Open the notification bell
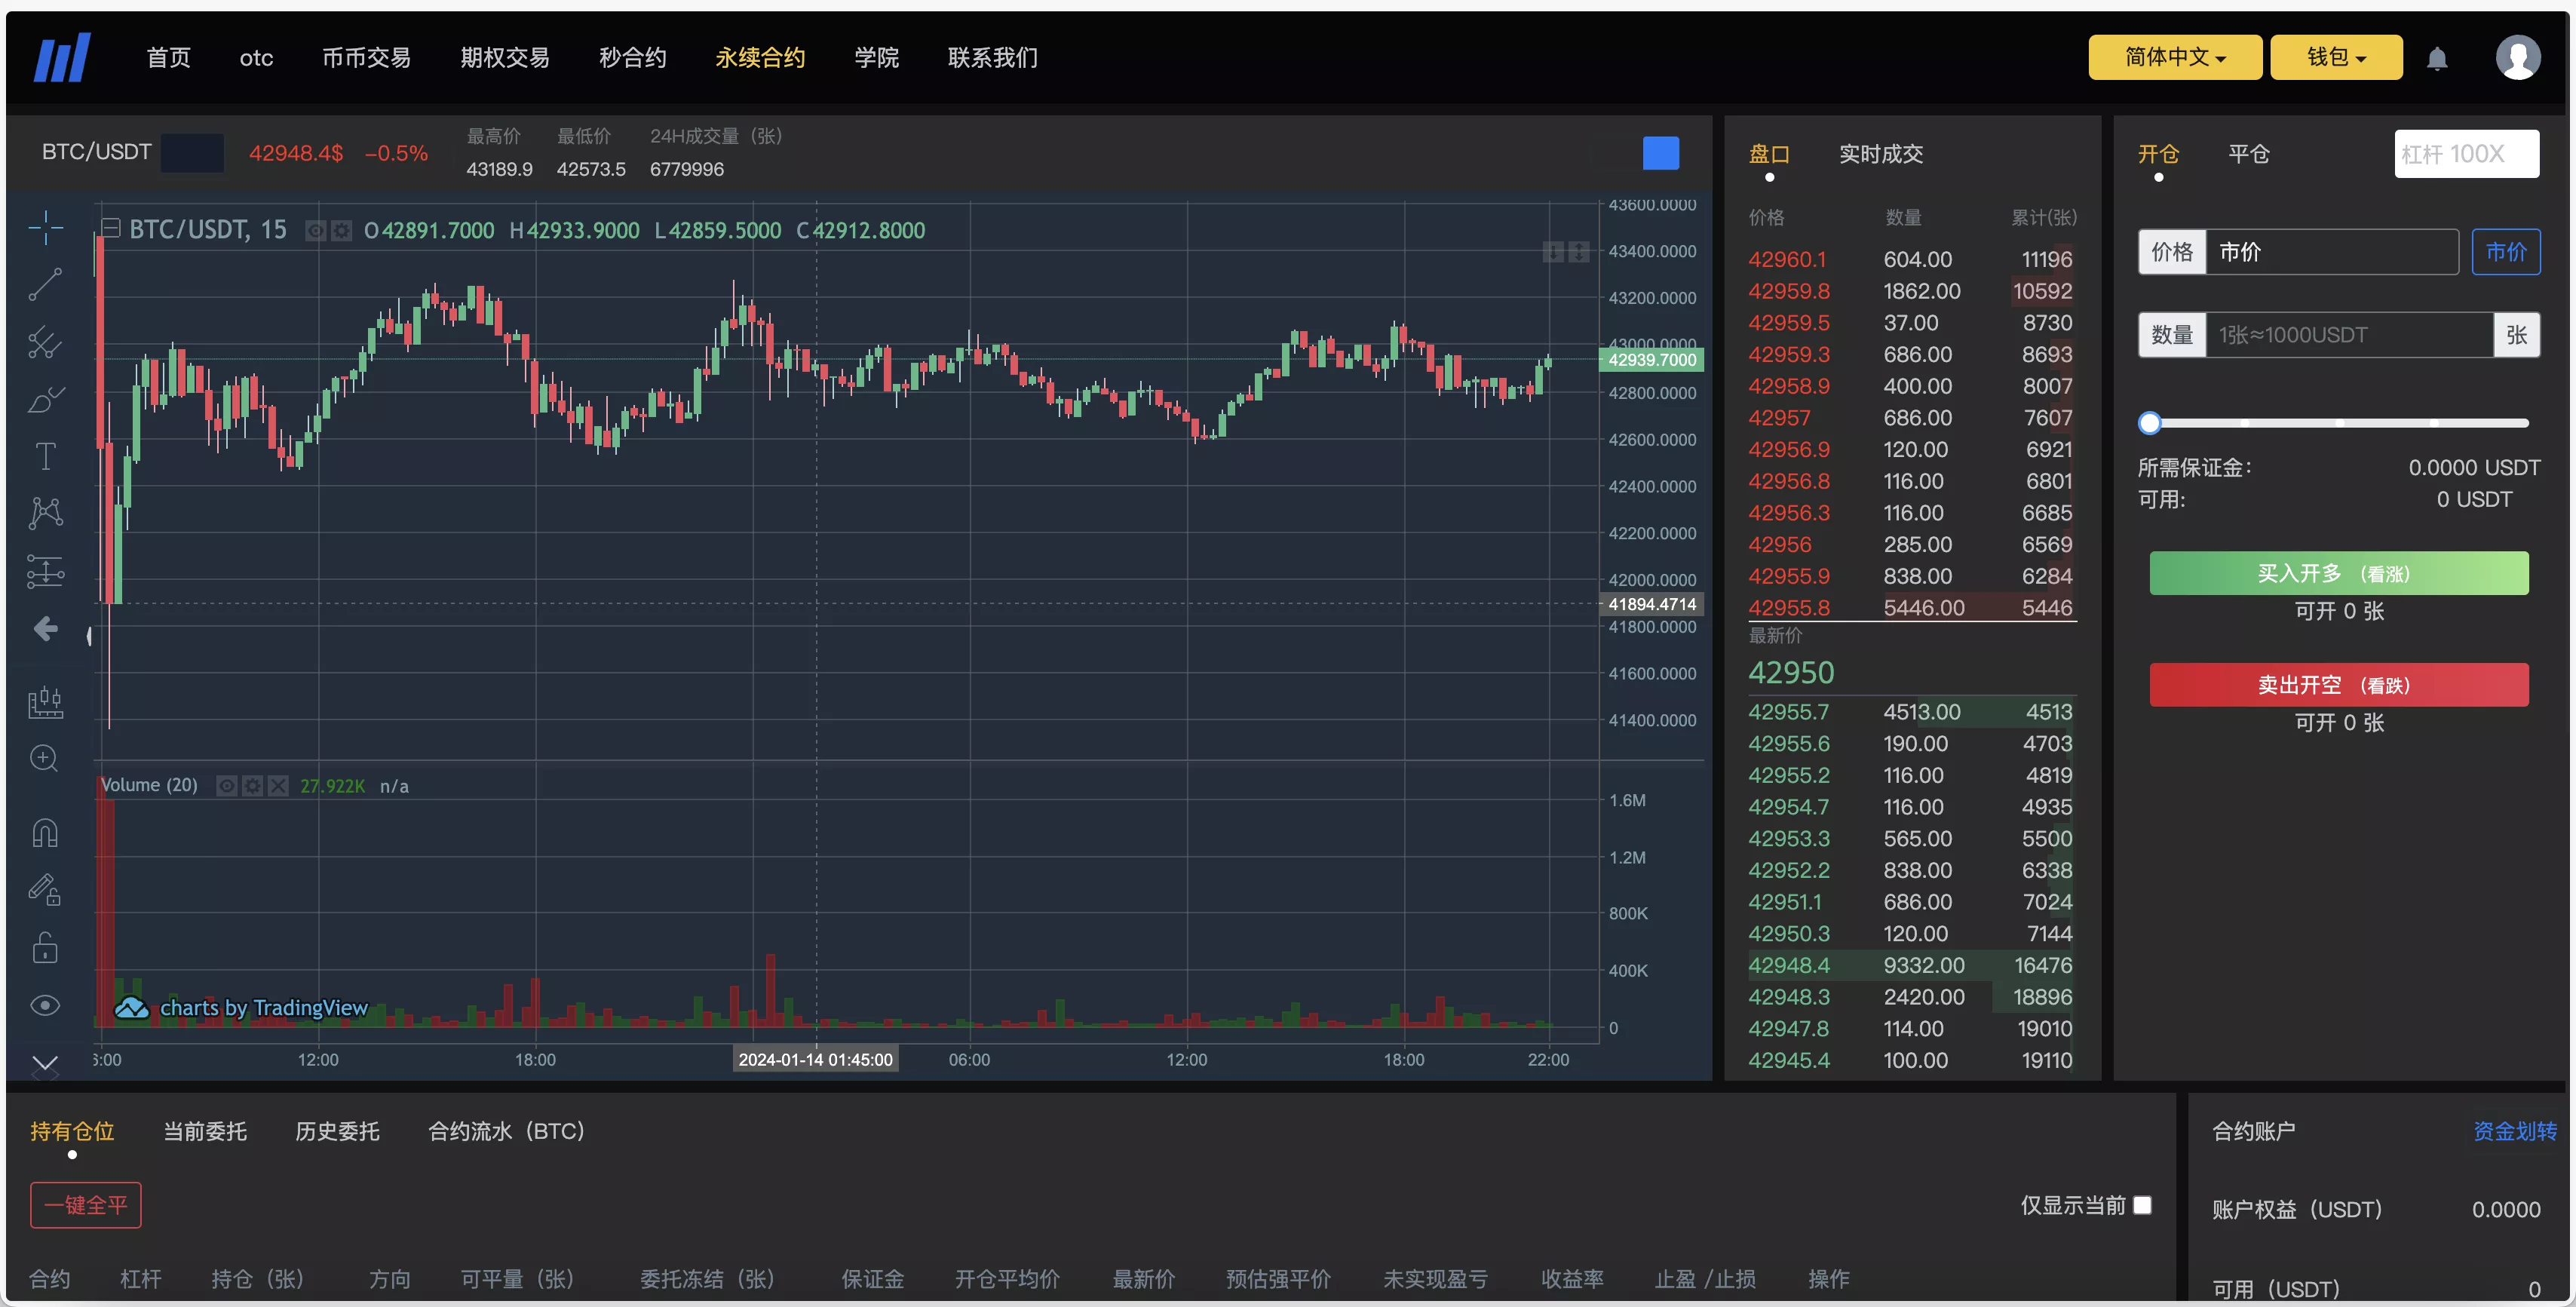 coord(2437,57)
